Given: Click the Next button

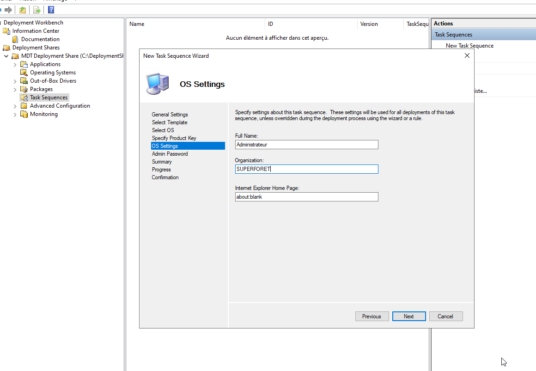Looking at the screenshot, I should click(409, 316).
